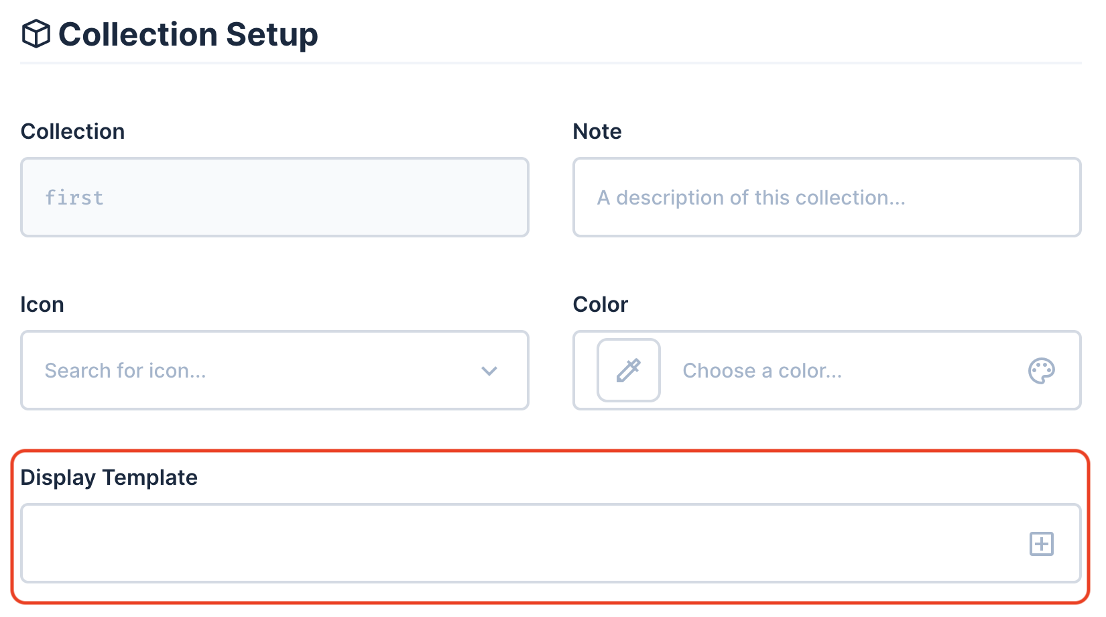Select the eyedropper button for choosing a color
The height and width of the screenshot is (617, 1106).
click(628, 370)
